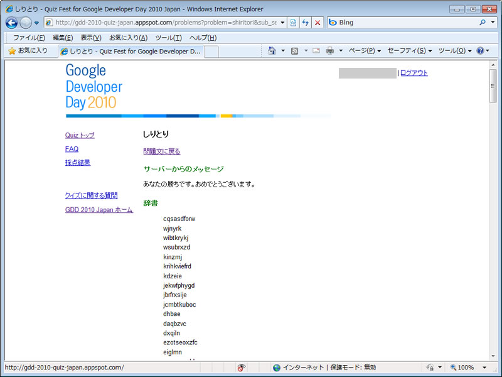The height and width of the screenshot is (377, 502).
Task: Click the 問題文に戻る link
Action: pyautogui.click(x=161, y=151)
